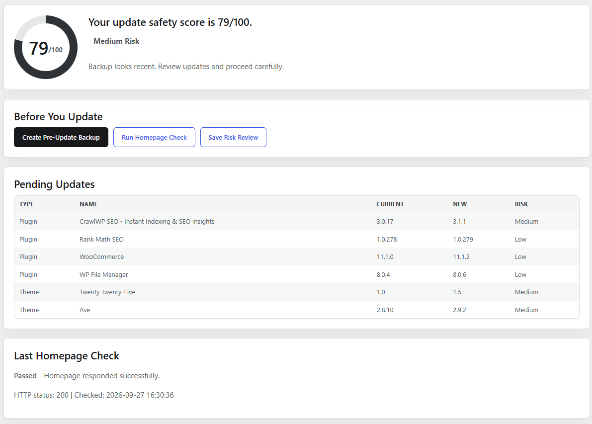Screen dimensions: 592x424
Task: Click current version 1.0.278 cell
Action: coord(387,239)
